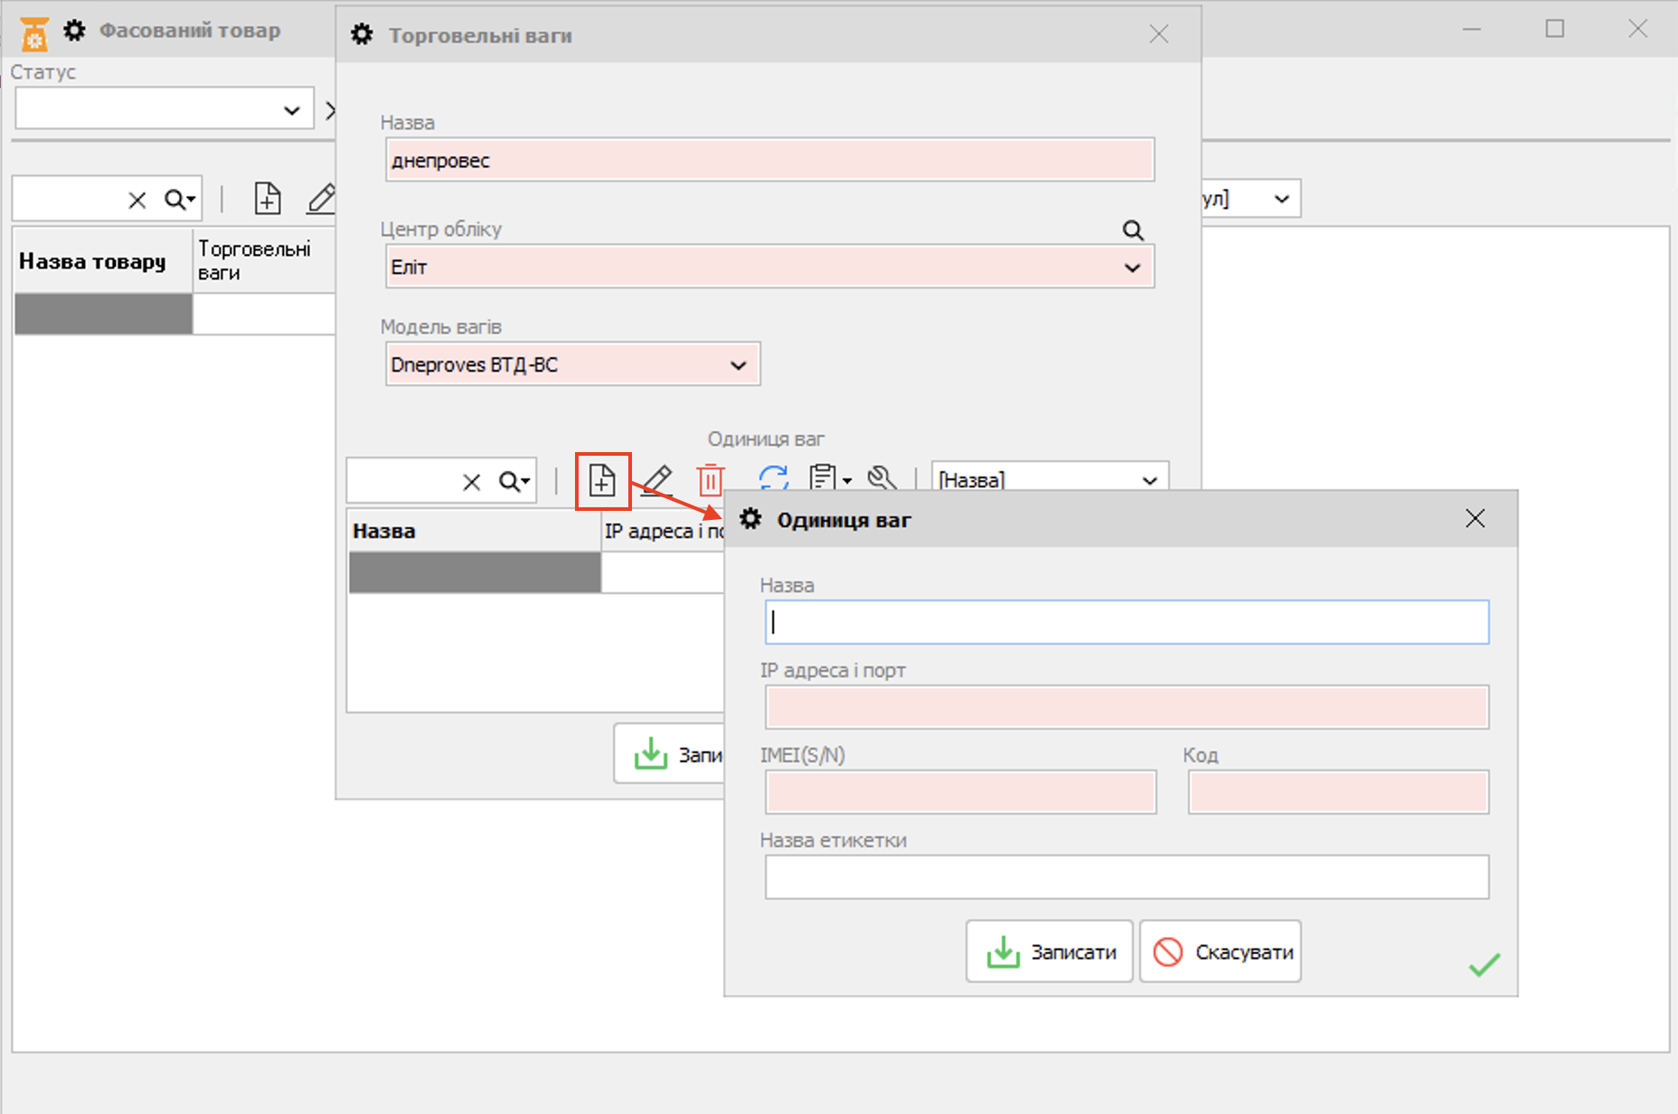Image resolution: width=1678 pixels, height=1114 pixels.
Task: Click the Назва етикетки input field
Action: pos(1127,877)
